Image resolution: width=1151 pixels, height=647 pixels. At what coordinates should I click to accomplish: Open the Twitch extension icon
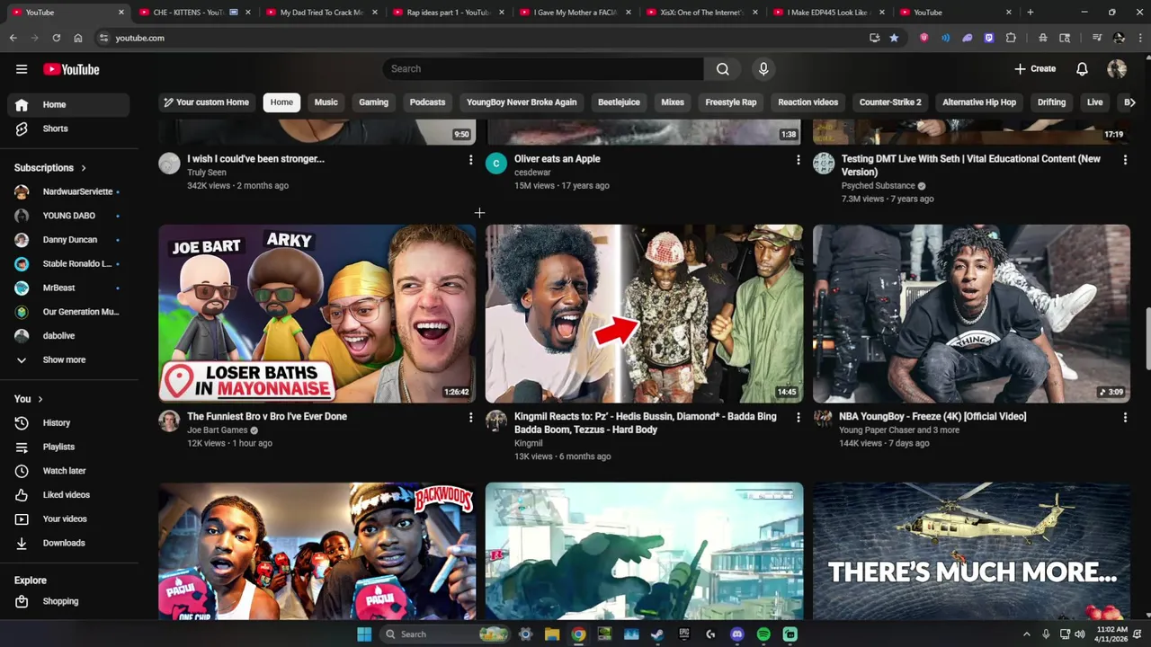[x=989, y=38]
